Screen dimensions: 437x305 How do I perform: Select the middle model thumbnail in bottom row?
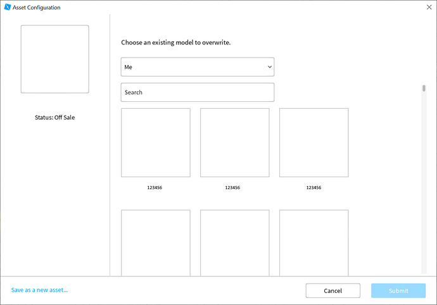234,243
